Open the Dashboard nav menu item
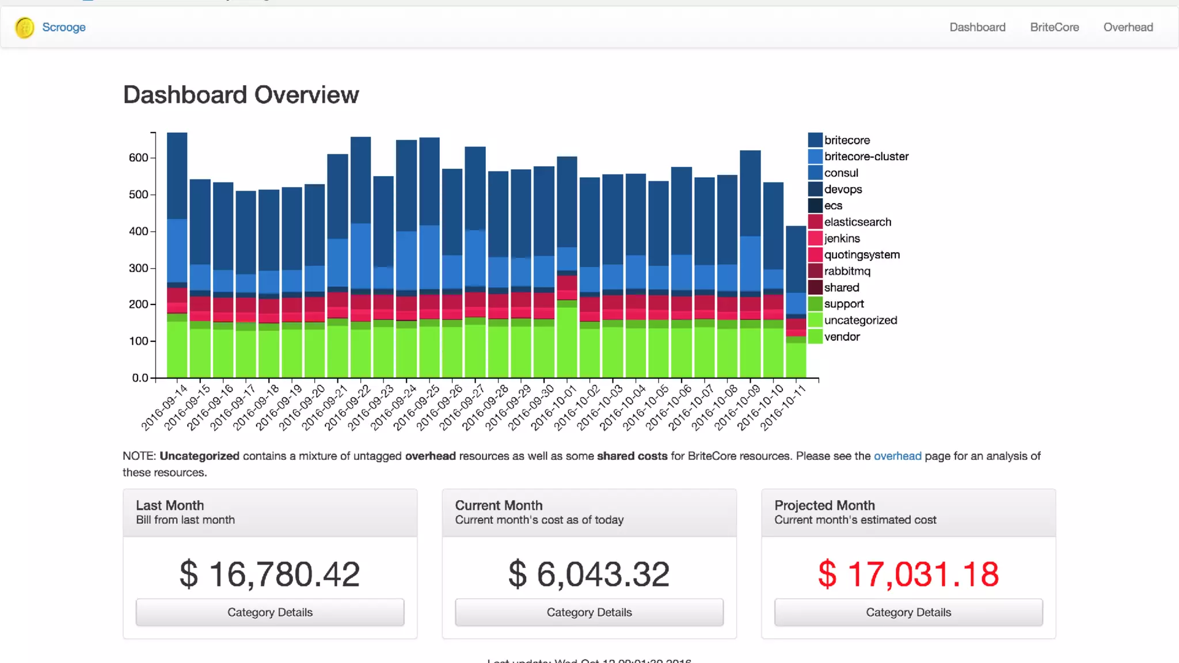The height and width of the screenshot is (663, 1179). (977, 27)
